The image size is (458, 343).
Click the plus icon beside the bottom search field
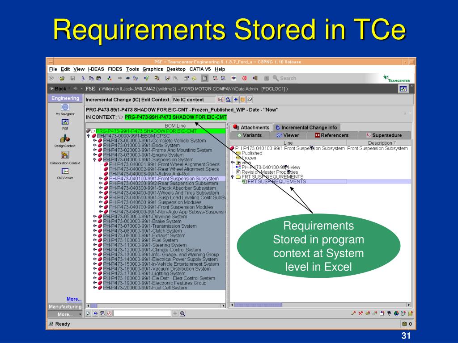[x=175, y=314]
